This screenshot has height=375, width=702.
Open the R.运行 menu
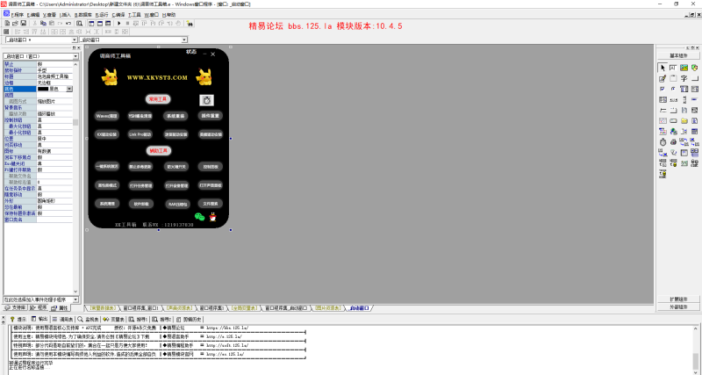[x=102, y=15]
